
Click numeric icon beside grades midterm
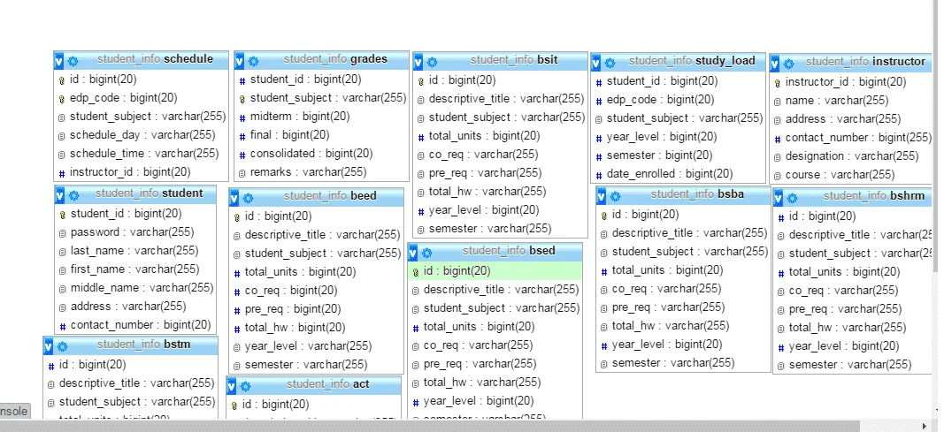coord(242,117)
